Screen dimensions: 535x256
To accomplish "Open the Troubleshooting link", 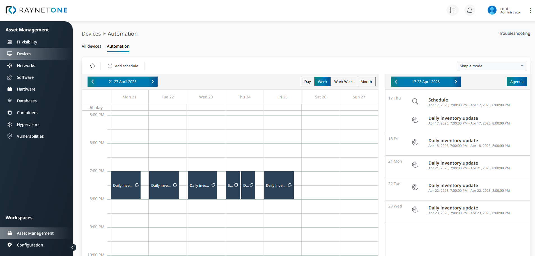I will pyautogui.click(x=514, y=33).
